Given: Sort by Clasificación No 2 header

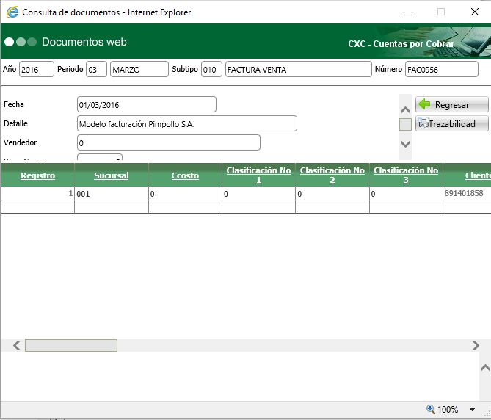Looking at the screenshot, I should pyautogui.click(x=332, y=175).
